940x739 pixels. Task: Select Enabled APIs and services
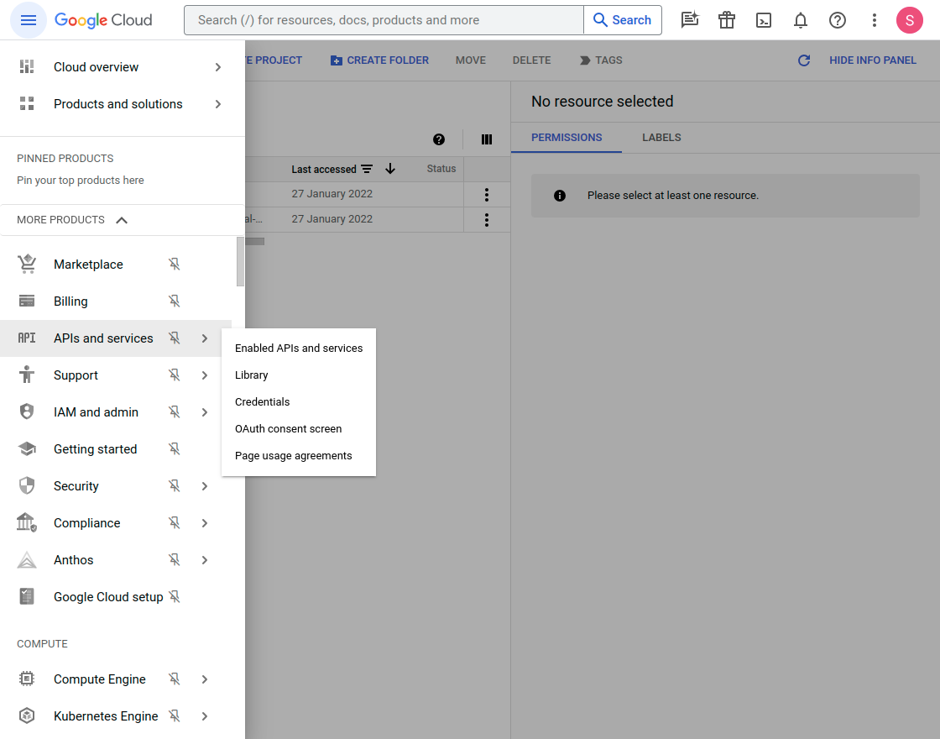pyautogui.click(x=299, y=348)
